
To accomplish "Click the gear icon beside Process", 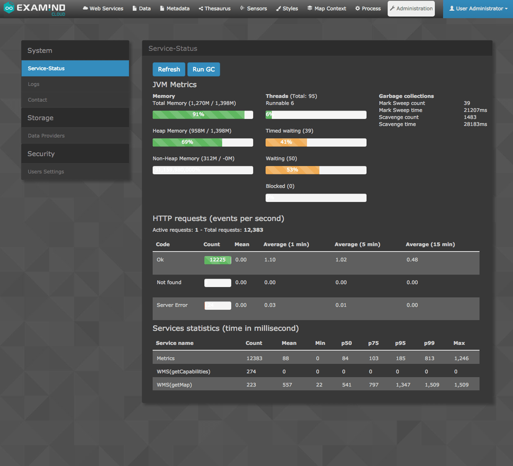I will click(x=358, y=9).
